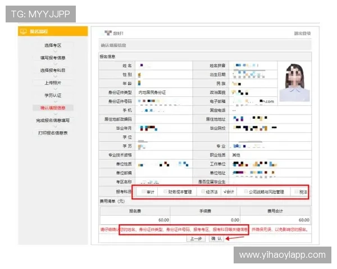This screenshot has width=337, height=269.
Task: Click the 确认填报信息 page title bar
Action: (205, 45)
